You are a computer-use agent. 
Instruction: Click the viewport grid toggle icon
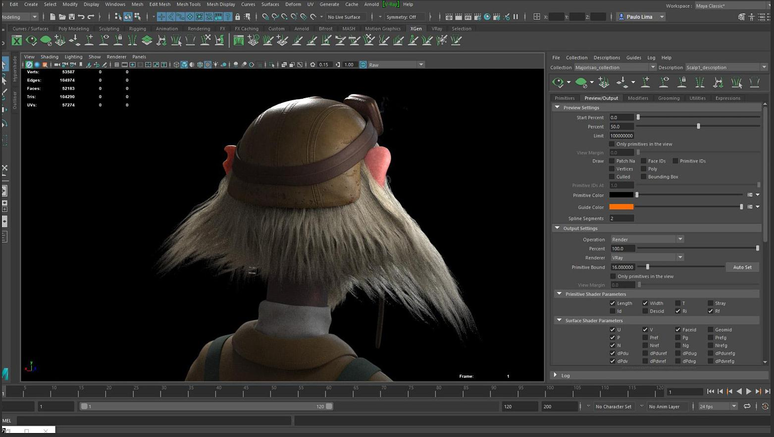116,64
